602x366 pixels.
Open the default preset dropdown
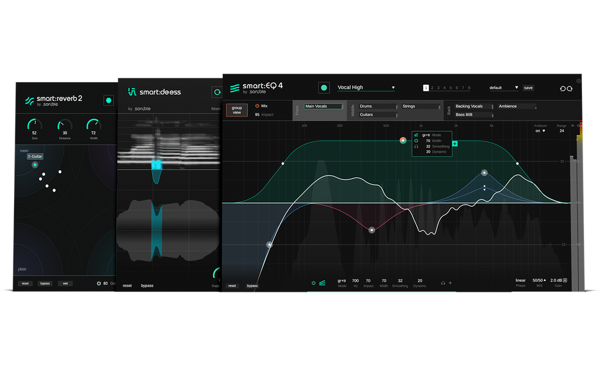tap(503, 88)
